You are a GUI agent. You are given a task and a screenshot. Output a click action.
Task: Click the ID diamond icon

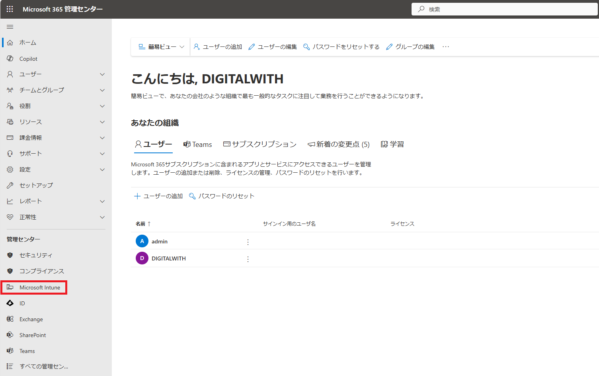(10, 303)
